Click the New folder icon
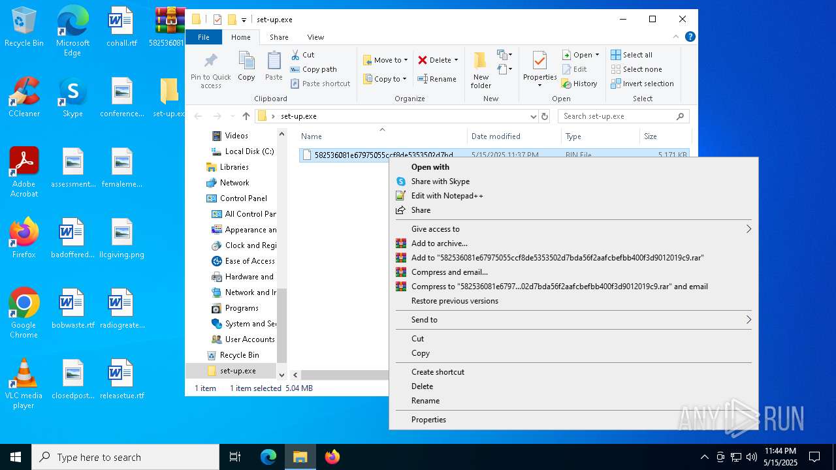Screen dimensions: 836x470 (481, 70)
